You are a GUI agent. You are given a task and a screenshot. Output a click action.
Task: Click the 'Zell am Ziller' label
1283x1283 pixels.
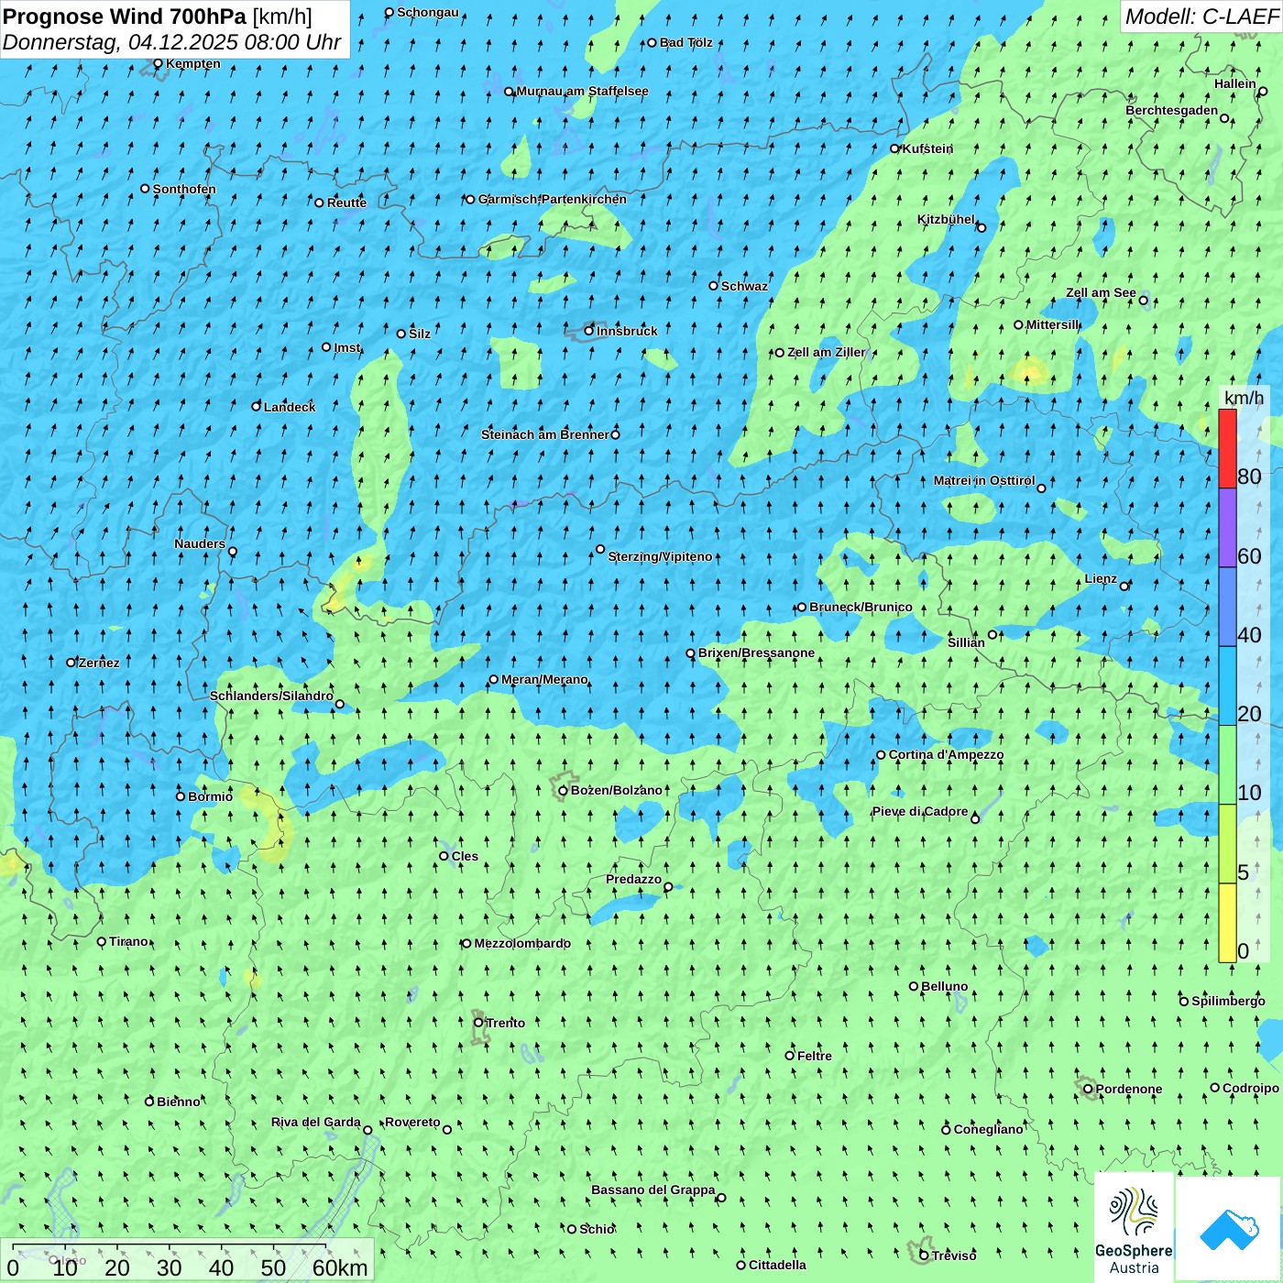click(826, 352)
